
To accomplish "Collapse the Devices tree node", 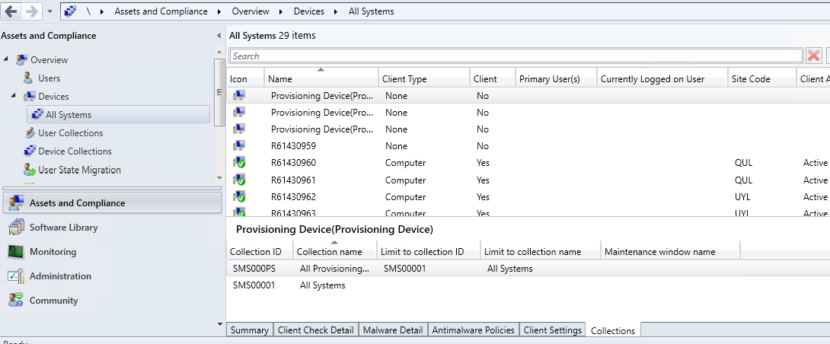I will pos(14,96).
